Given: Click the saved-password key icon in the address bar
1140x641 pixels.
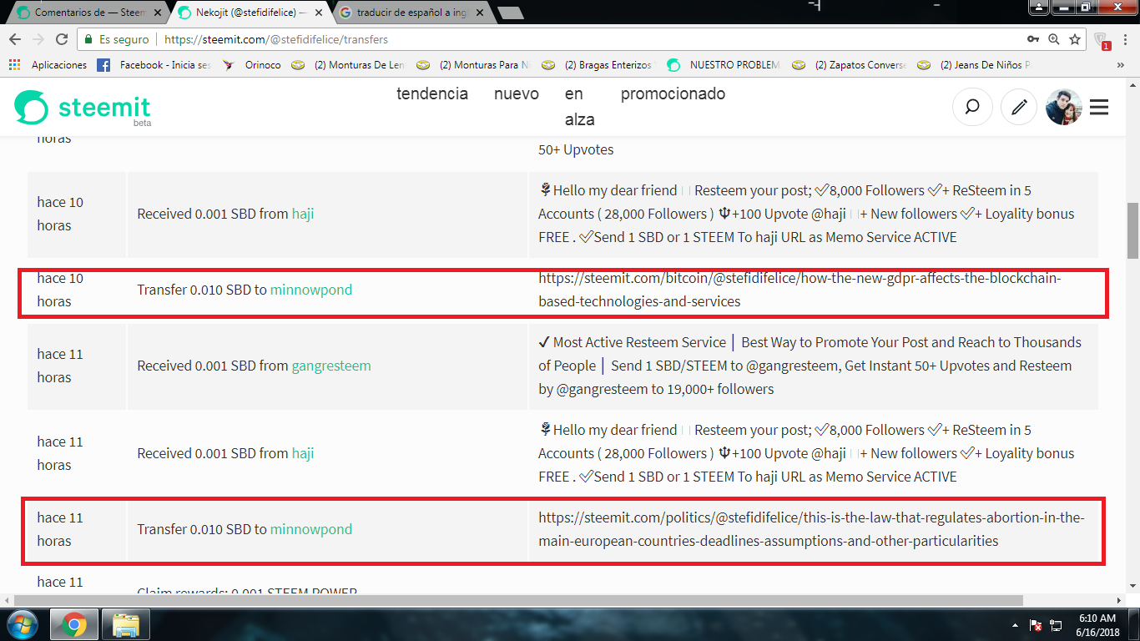Looking at the screenshot, I should pyautogui.click(x=1034, y=39).
